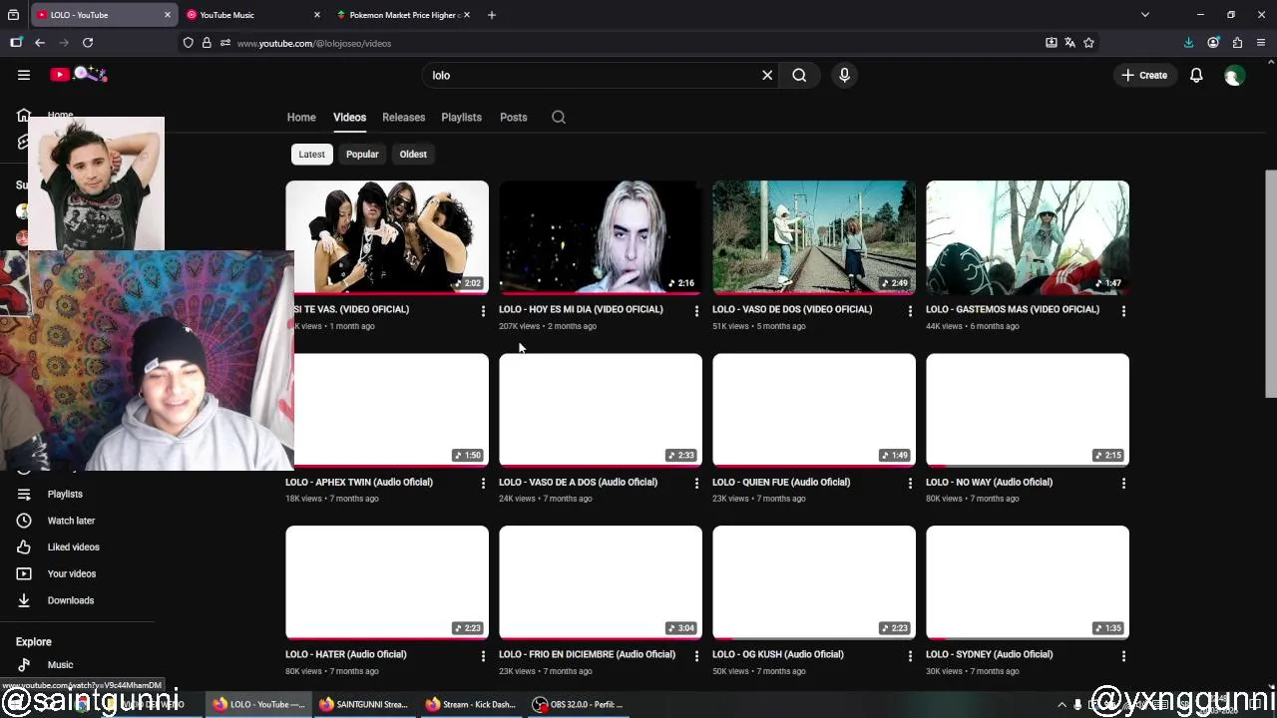The height and width of the screenshot is (718, 1277).
Task: Open a new browser tab
Action: click(x=491, y=15)
